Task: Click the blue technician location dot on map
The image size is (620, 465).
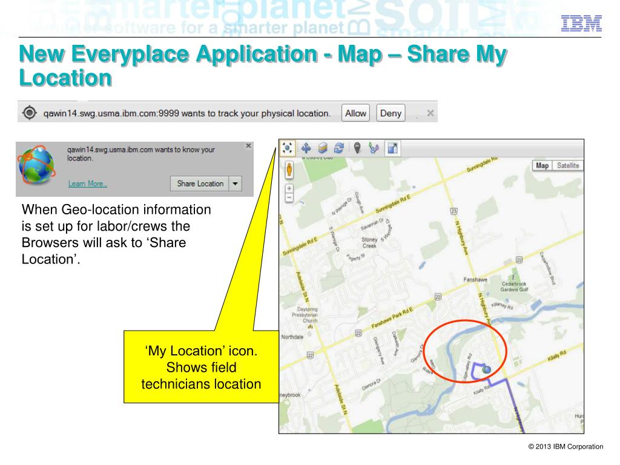Action: (487, 370)
